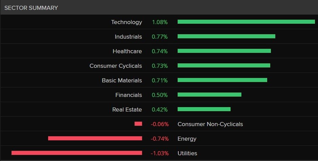318x161 pixels.
Task: Select the red Energy bar
Action: (95, 138)
